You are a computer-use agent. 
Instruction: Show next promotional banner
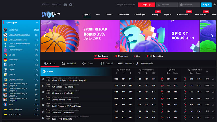(212, 36)
